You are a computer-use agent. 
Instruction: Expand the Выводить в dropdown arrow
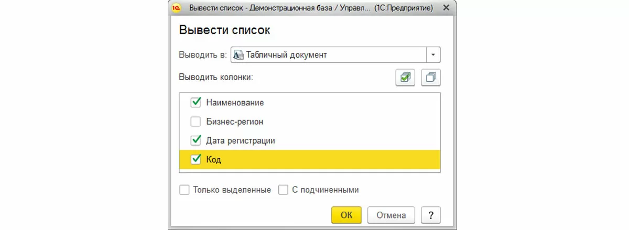coord(433,55)
